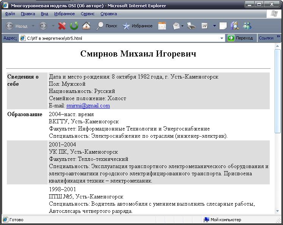Print the page with printer icon

tap(191, 26)
